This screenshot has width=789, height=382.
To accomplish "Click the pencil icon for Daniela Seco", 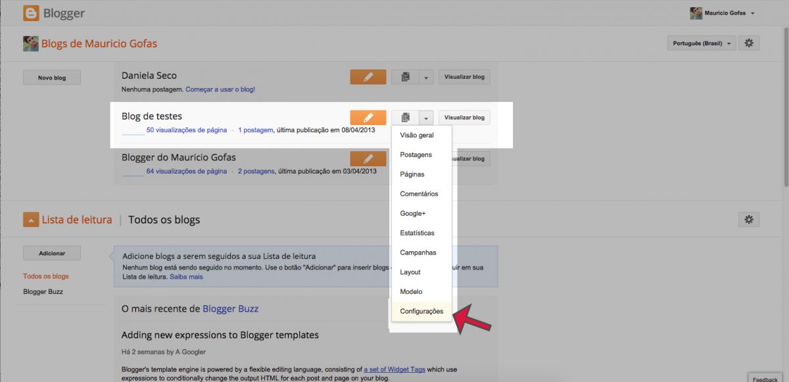I will point(368,77).
